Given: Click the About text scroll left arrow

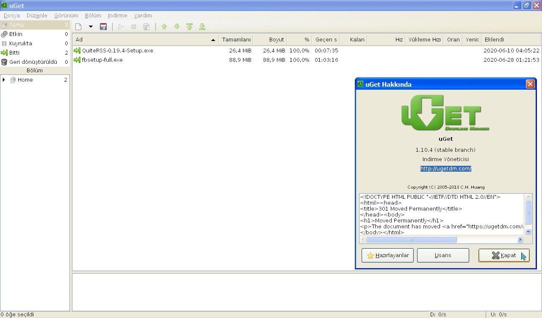Looking at the screenshot, I should [x=362, y=240].
